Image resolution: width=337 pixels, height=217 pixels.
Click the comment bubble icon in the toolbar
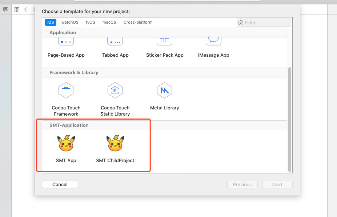click(x=5, y=9)
